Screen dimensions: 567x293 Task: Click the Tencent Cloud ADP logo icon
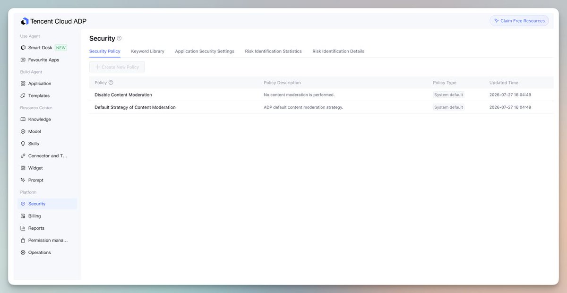click(x=25, y=21)
